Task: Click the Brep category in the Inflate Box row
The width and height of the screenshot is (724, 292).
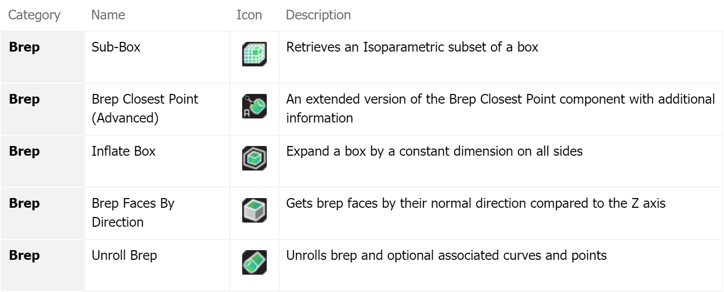Action: click(x=25, y=152)
